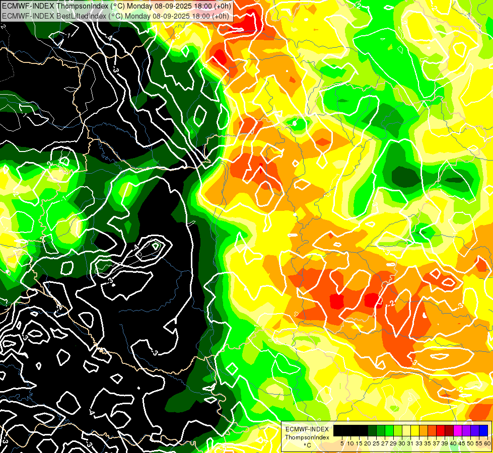Select the orange legend swatch between 33 and 35
This screenshot has width=493, height=453.
coord(423,430)
